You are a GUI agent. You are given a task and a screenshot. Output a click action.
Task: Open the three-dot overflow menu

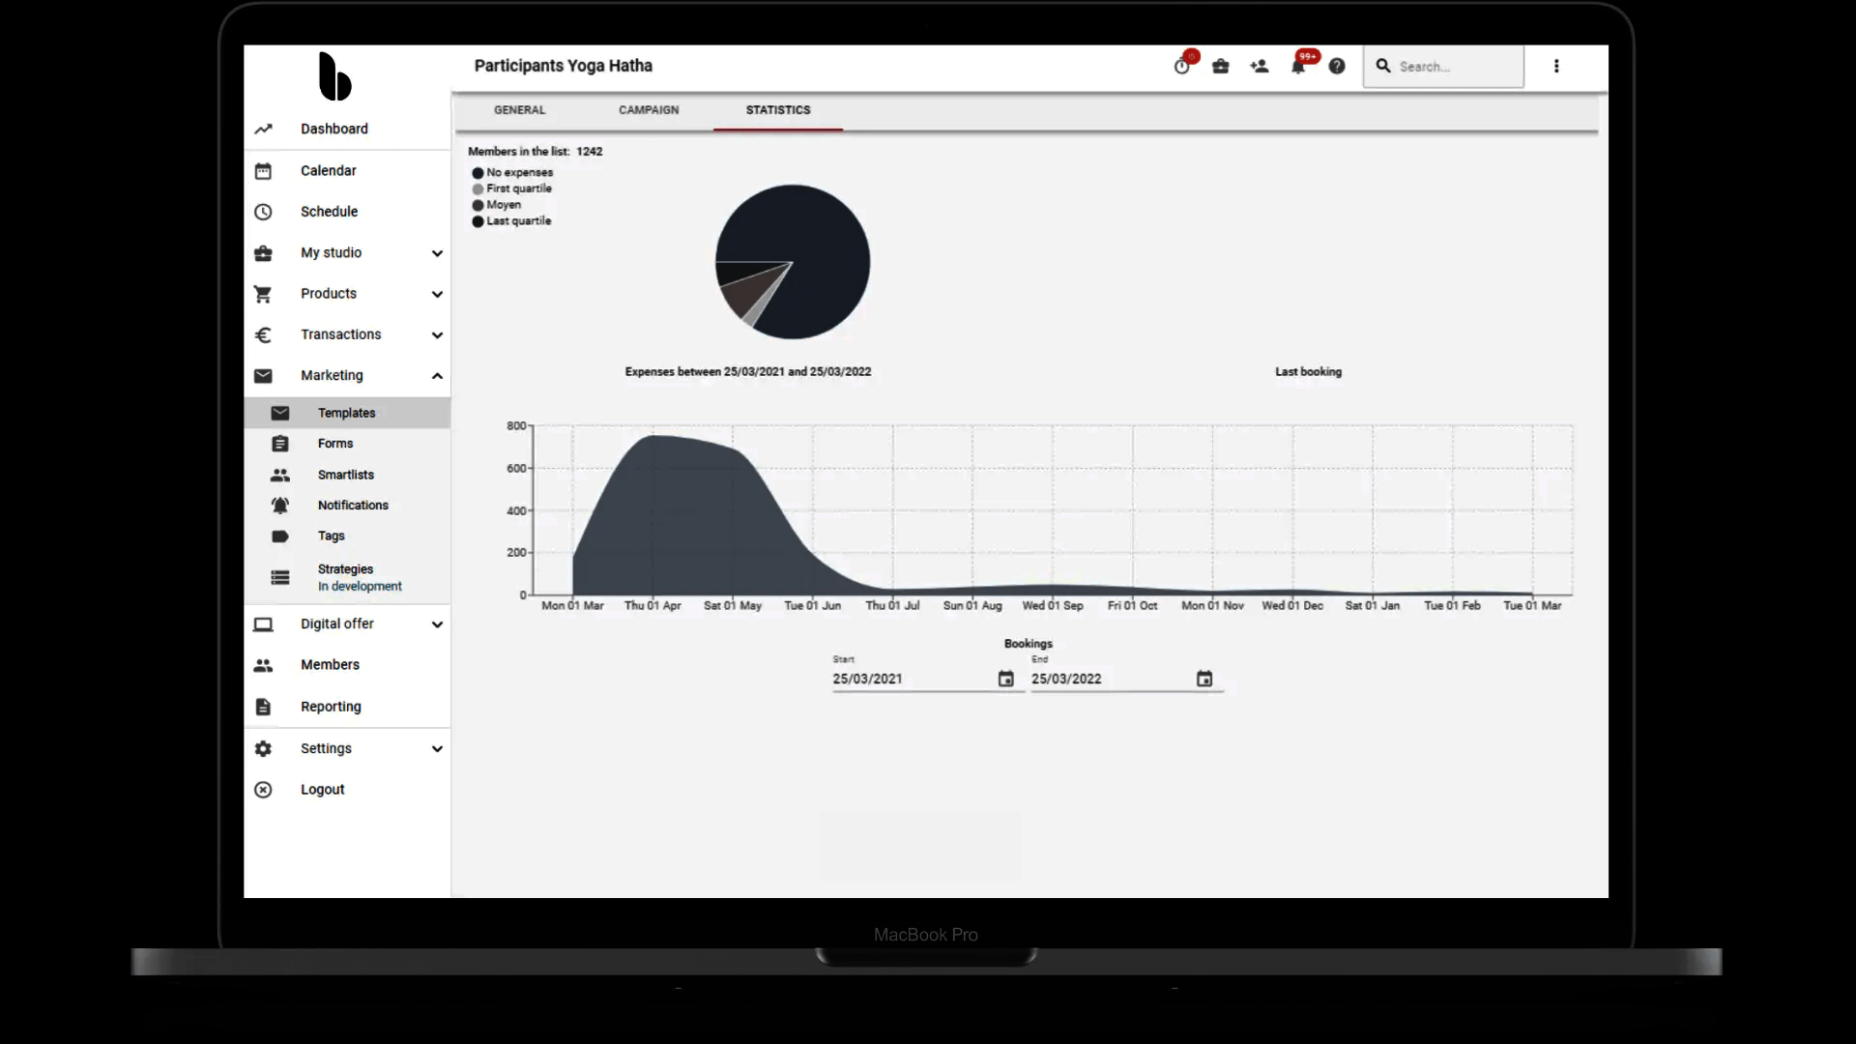pos(1556,66)
